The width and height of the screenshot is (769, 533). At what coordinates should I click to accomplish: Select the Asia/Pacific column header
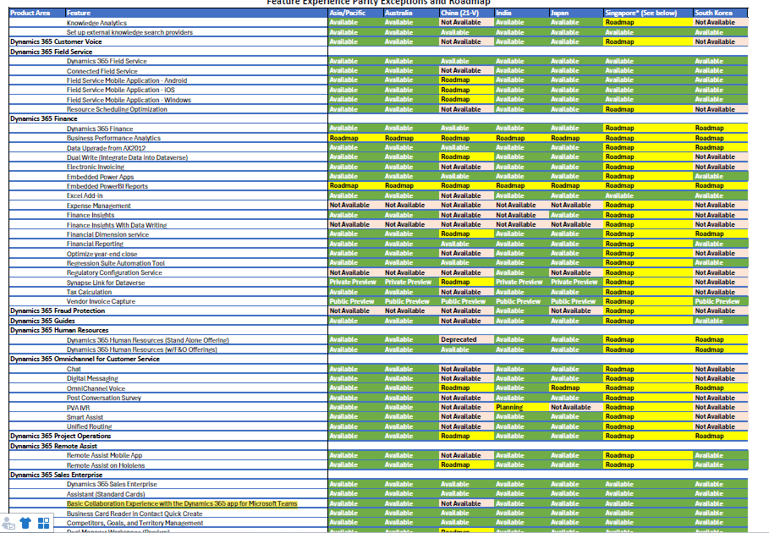pos(355,13)
